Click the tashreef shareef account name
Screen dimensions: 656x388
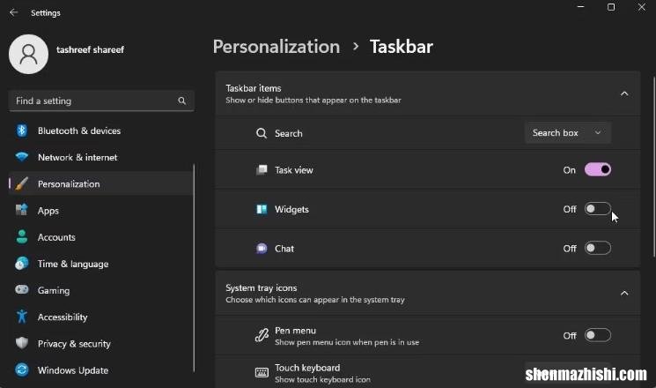click(90, 49)
